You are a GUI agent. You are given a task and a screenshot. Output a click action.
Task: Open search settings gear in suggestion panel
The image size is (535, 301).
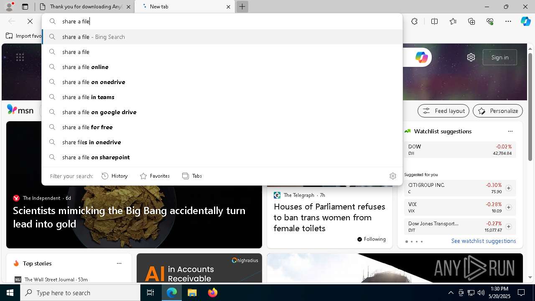[392, 176]
